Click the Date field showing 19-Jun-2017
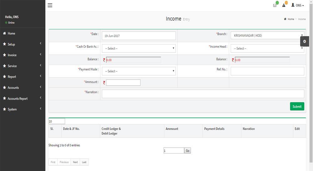The width and height of the screenshot is (313, 171). pyautogui.click(x=139, y=36)
